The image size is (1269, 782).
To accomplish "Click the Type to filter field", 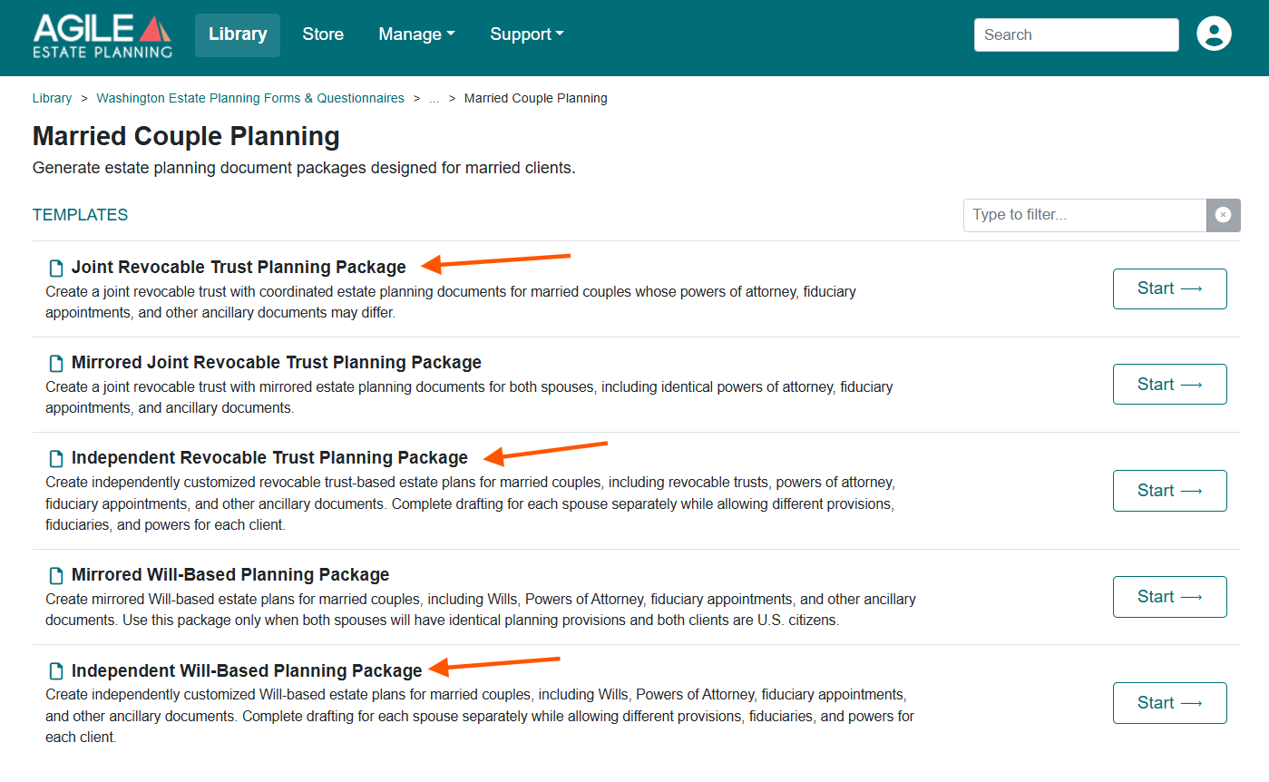I will [x=1085, y=215].
